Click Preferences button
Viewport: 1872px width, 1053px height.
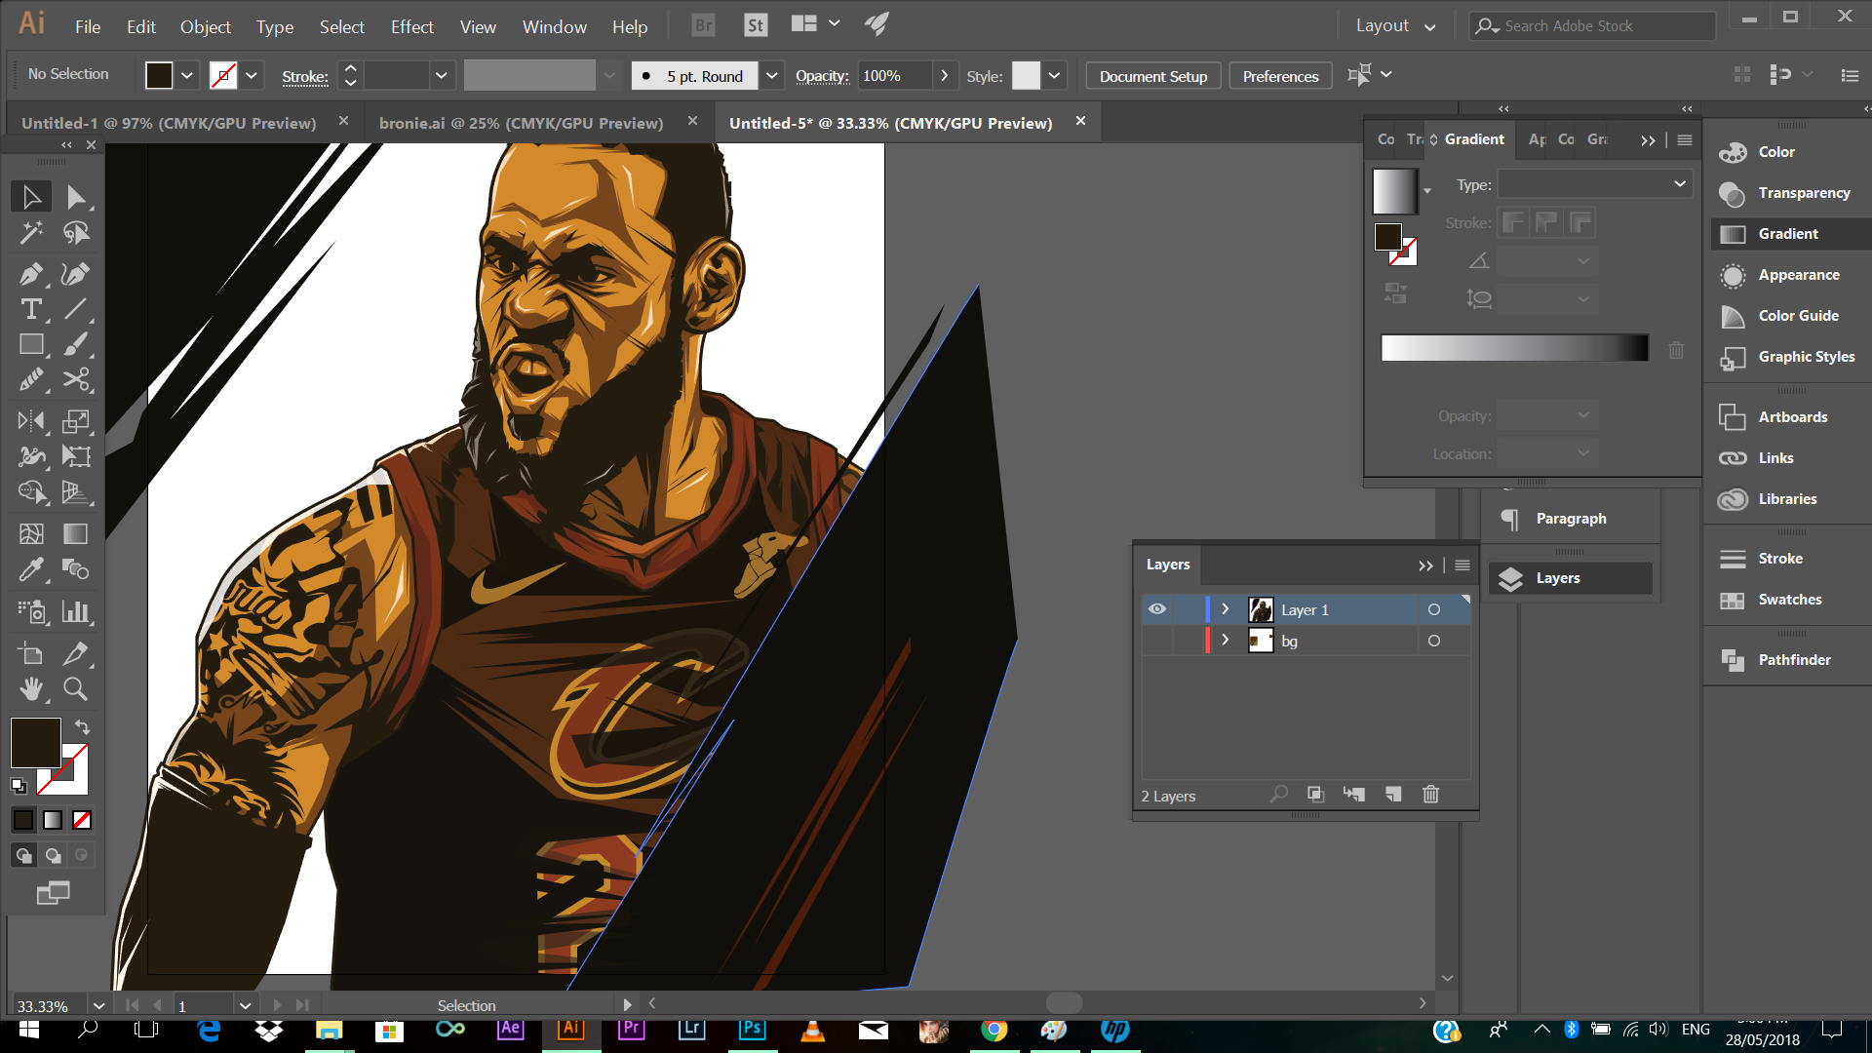coord(1280,76)
